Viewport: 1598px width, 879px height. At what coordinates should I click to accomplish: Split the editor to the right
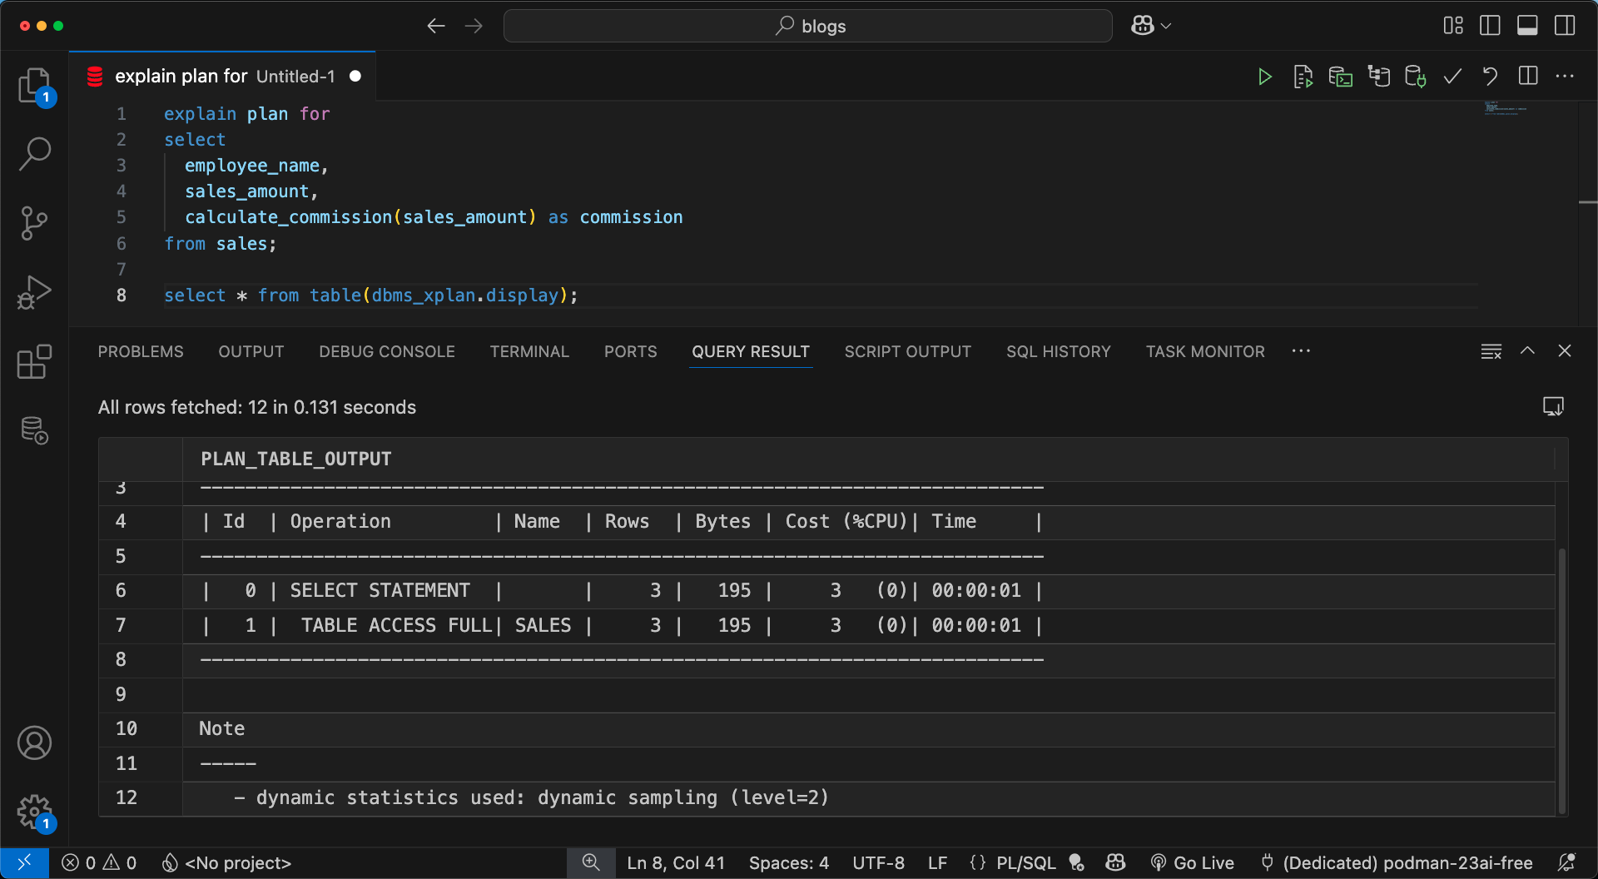[1528, 77]
